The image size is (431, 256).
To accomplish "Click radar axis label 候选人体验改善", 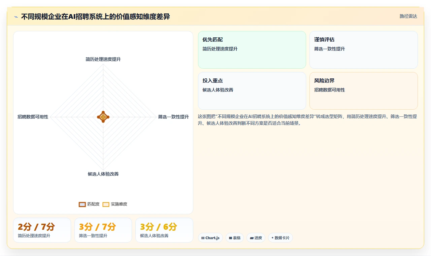I will pyautogui.click(x=103, y=174).
